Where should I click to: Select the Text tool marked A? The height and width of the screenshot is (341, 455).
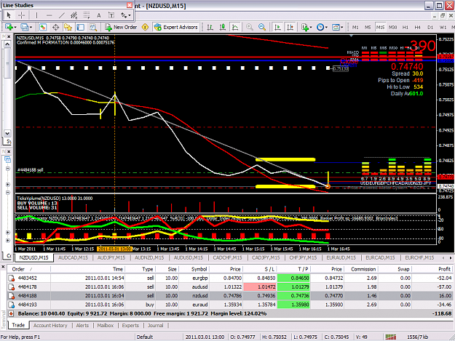[x=99, y=15]
